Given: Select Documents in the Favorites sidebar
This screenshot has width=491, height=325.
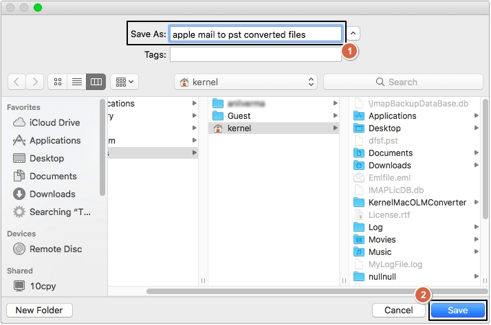Looking at the screenshot, I should click(45, 176).
